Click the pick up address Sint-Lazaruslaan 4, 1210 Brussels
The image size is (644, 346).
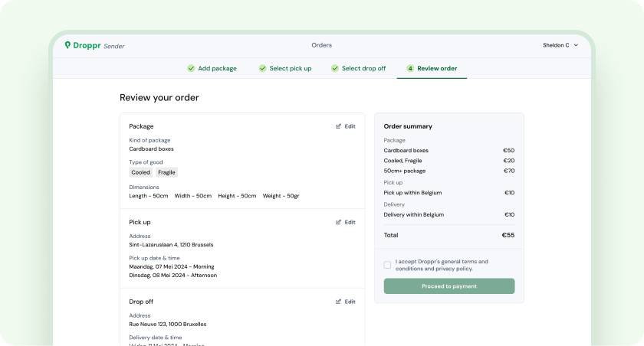click(x=171, y=245)
